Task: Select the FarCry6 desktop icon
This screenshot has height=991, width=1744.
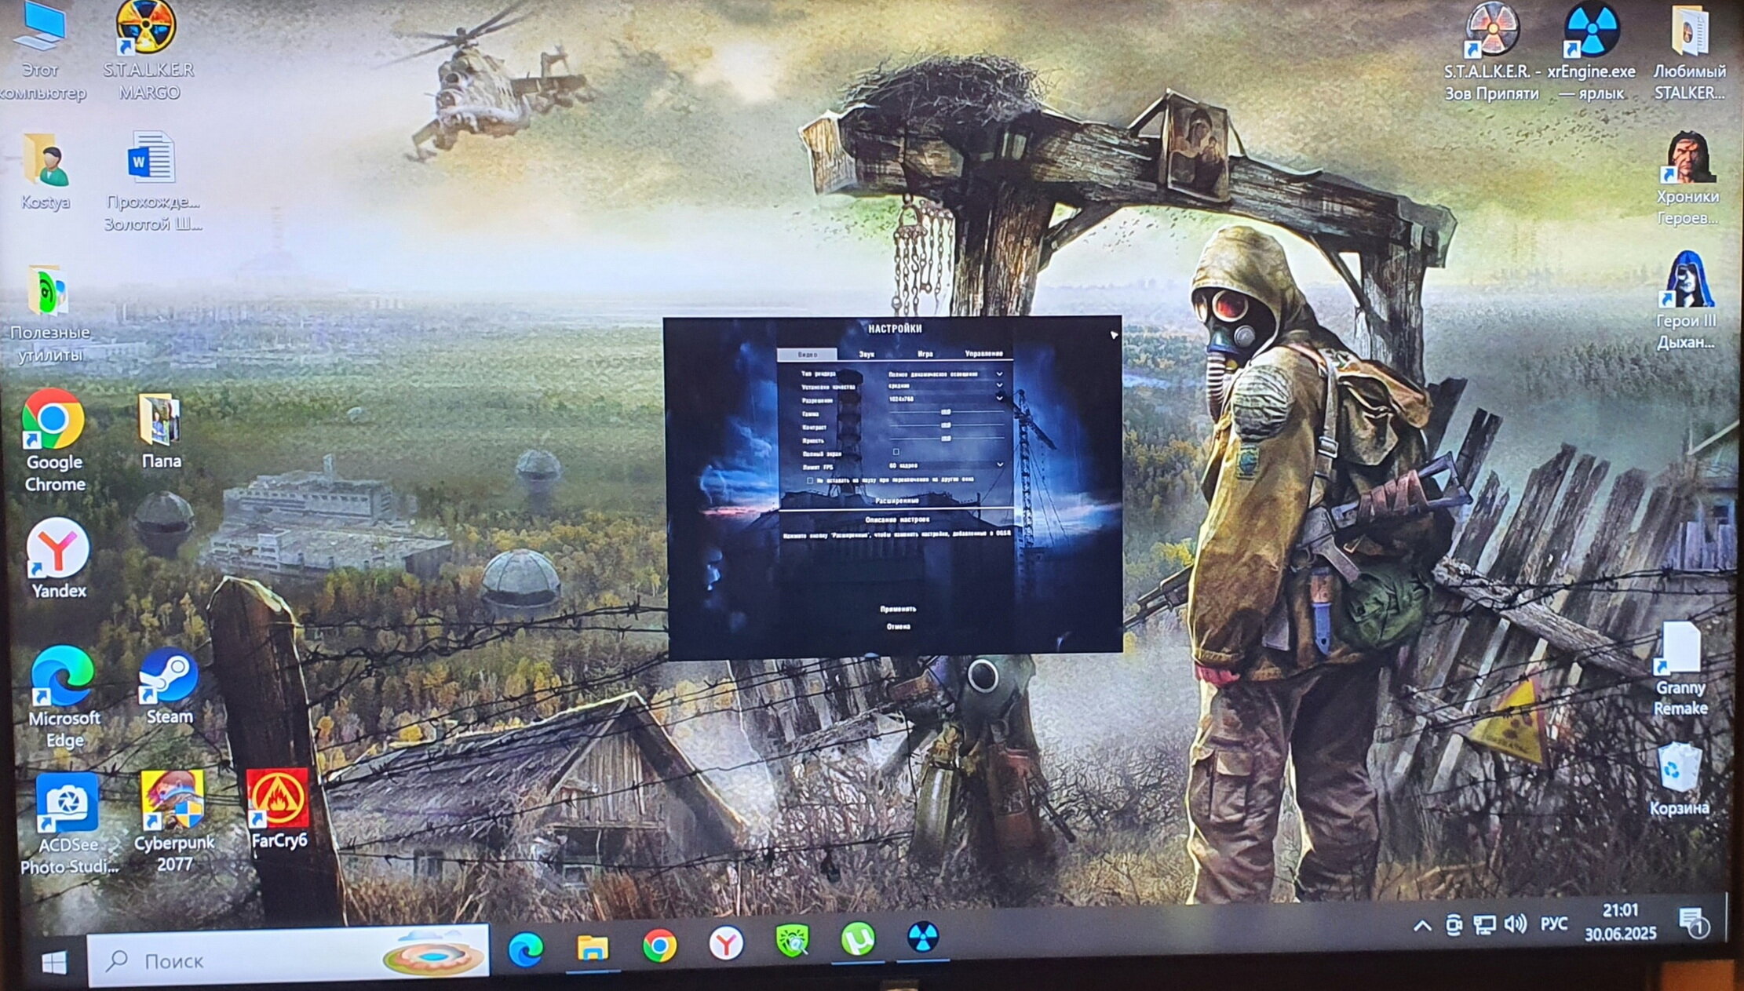Action: [x=279, y=809]
